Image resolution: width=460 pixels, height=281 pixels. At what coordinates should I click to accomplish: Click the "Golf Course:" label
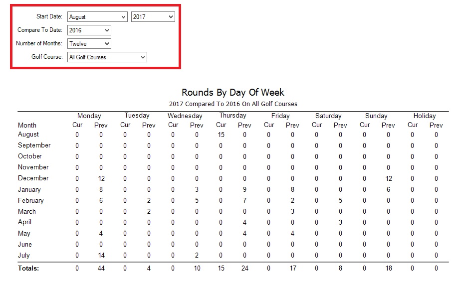[47, 57]
